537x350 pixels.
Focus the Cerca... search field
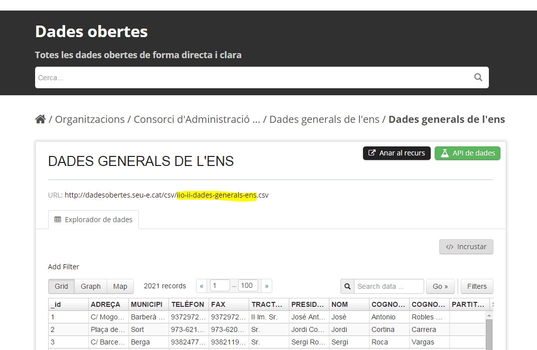pyautogui.click(x=251, y=78)
